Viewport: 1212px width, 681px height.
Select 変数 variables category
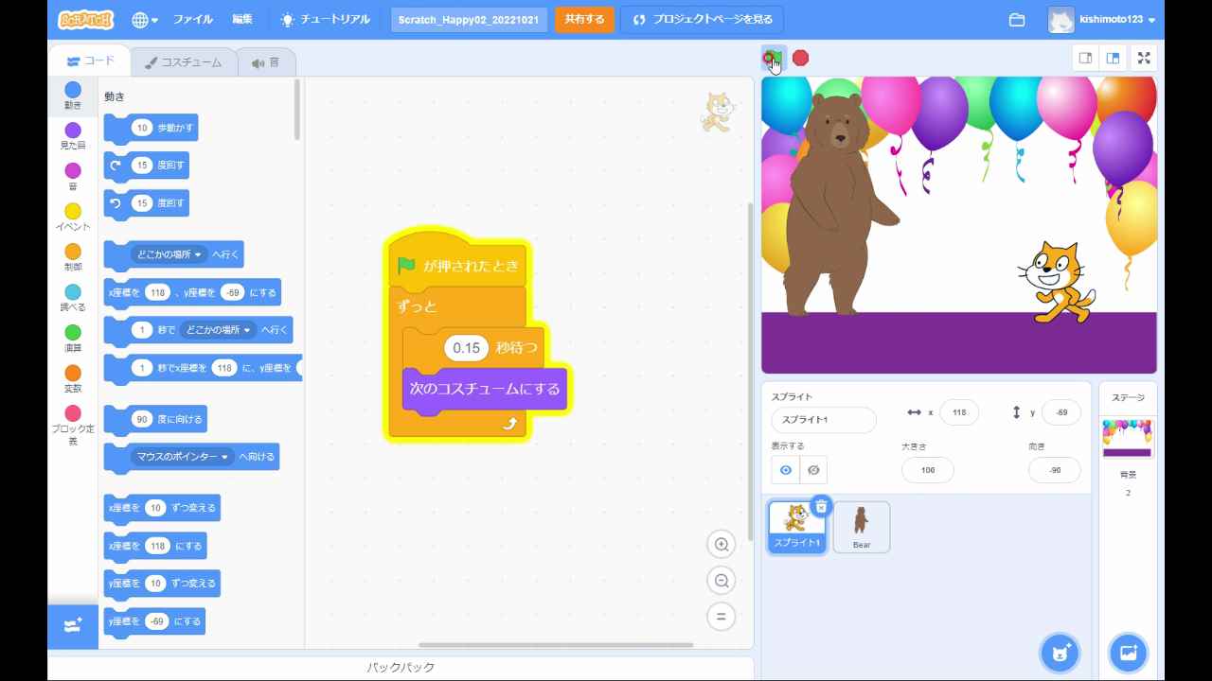(73, 378)
